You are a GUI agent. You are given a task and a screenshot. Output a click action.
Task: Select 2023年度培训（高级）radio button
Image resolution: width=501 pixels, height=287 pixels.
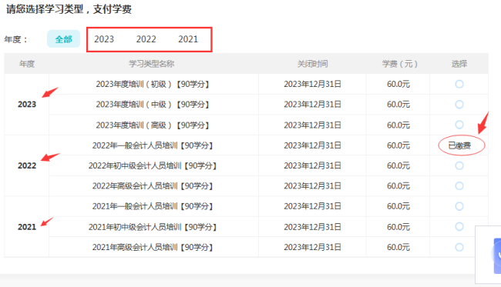coord(459,125)
